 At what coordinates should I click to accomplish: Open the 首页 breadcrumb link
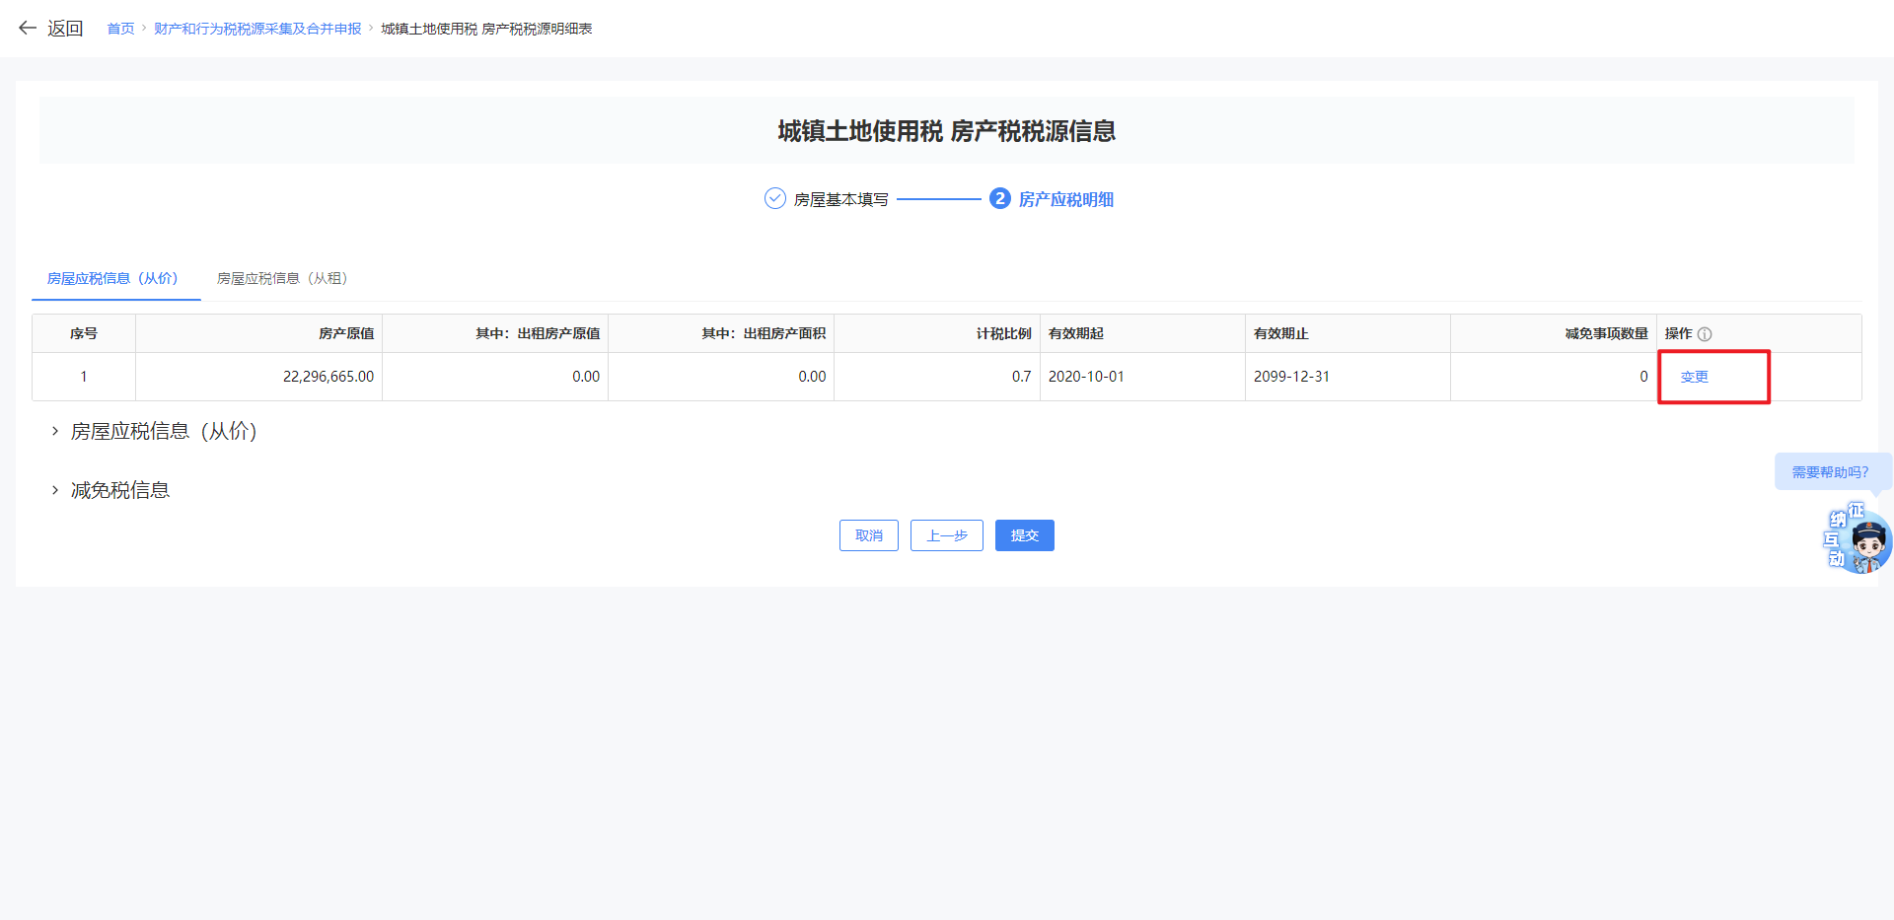(x=120, y=29)
